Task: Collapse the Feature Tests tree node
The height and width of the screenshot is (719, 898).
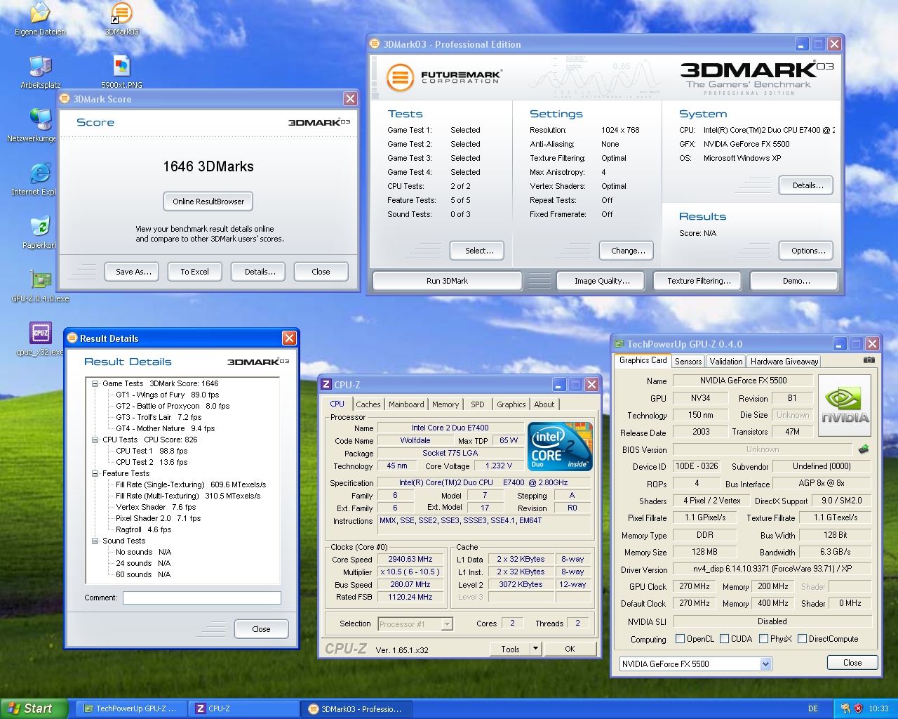Action: point(95,473)
